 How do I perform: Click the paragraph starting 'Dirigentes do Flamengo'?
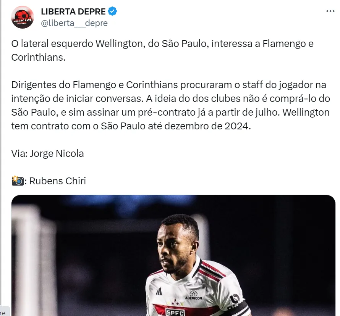pyautogui.click(x=171, y=105)
